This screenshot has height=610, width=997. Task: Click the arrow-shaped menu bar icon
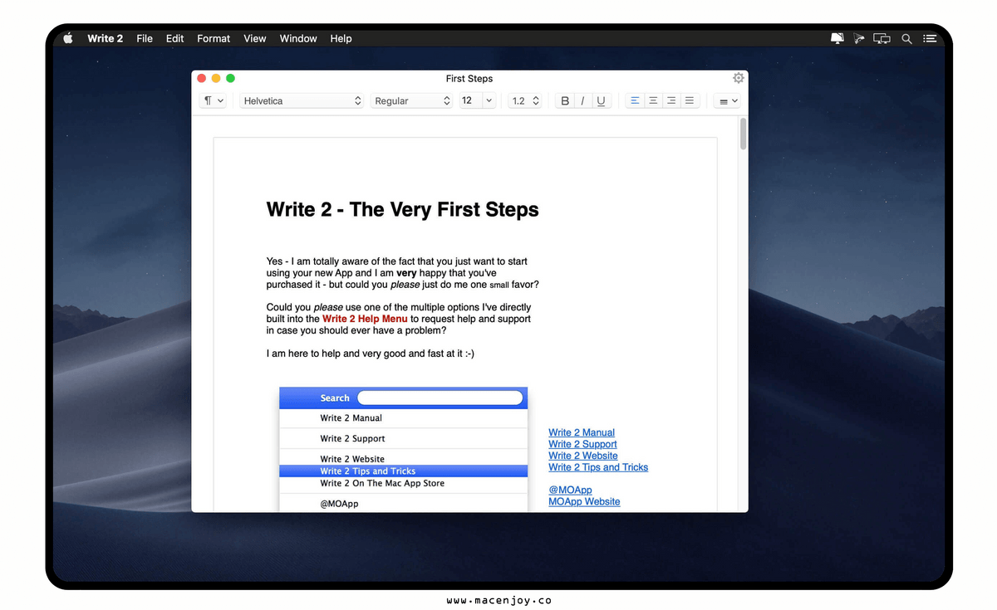point(859,38)
